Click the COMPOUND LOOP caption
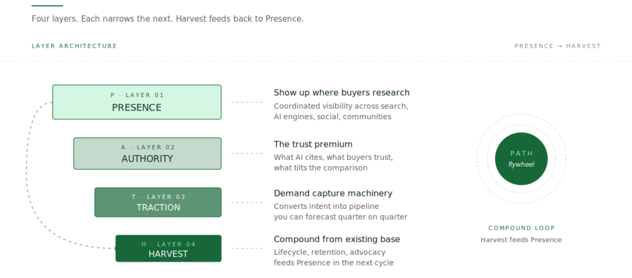This screenshot has height=278, width=632. [522, 228]
